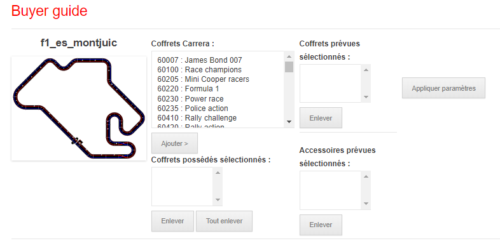Screen dimensions: 500x243
Task: Select 60235 : Police action entry
Action: click(x=193, y=108)
